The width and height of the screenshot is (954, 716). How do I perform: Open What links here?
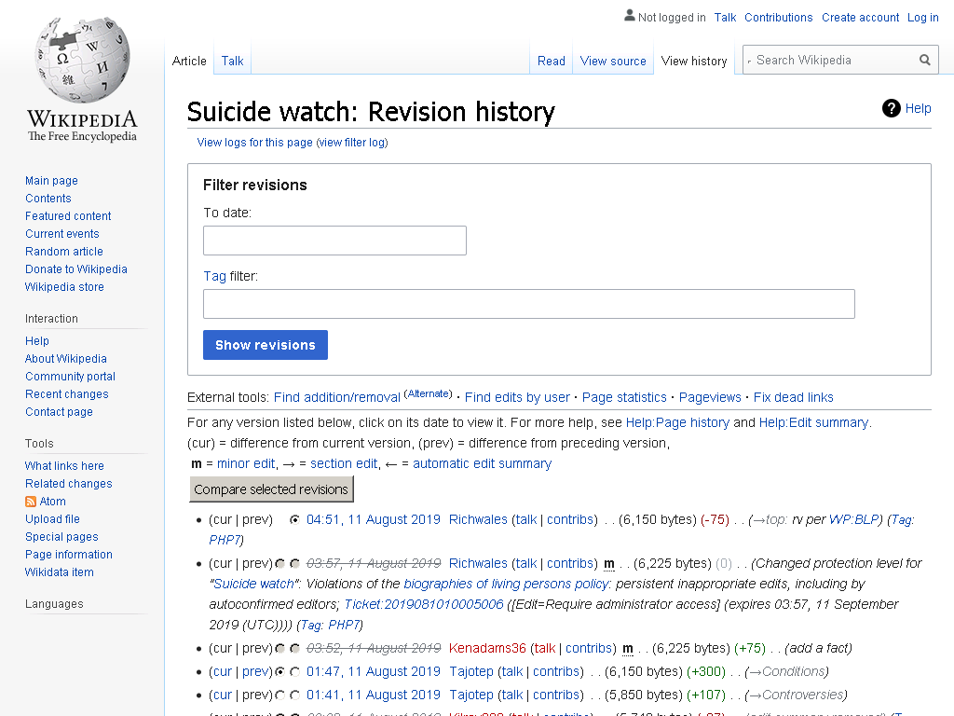(x=64, y=466)
